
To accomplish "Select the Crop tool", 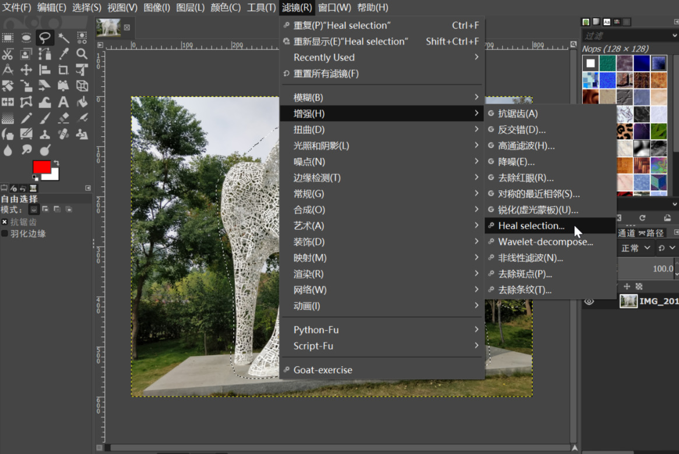I will 64,70.
